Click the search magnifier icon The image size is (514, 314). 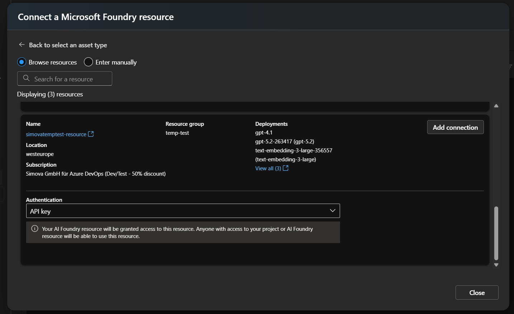(26, 78)
